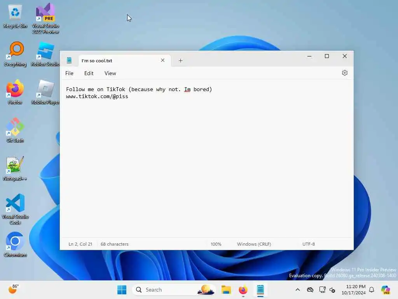Open the 100% zoom status entry
Screen dimensions: 398x299
pos(216,244)
